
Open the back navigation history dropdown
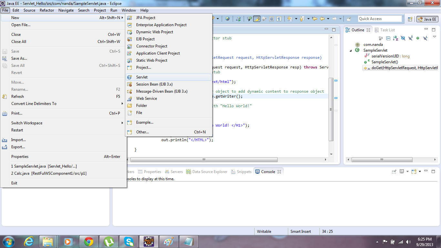(x=328, y=18)
